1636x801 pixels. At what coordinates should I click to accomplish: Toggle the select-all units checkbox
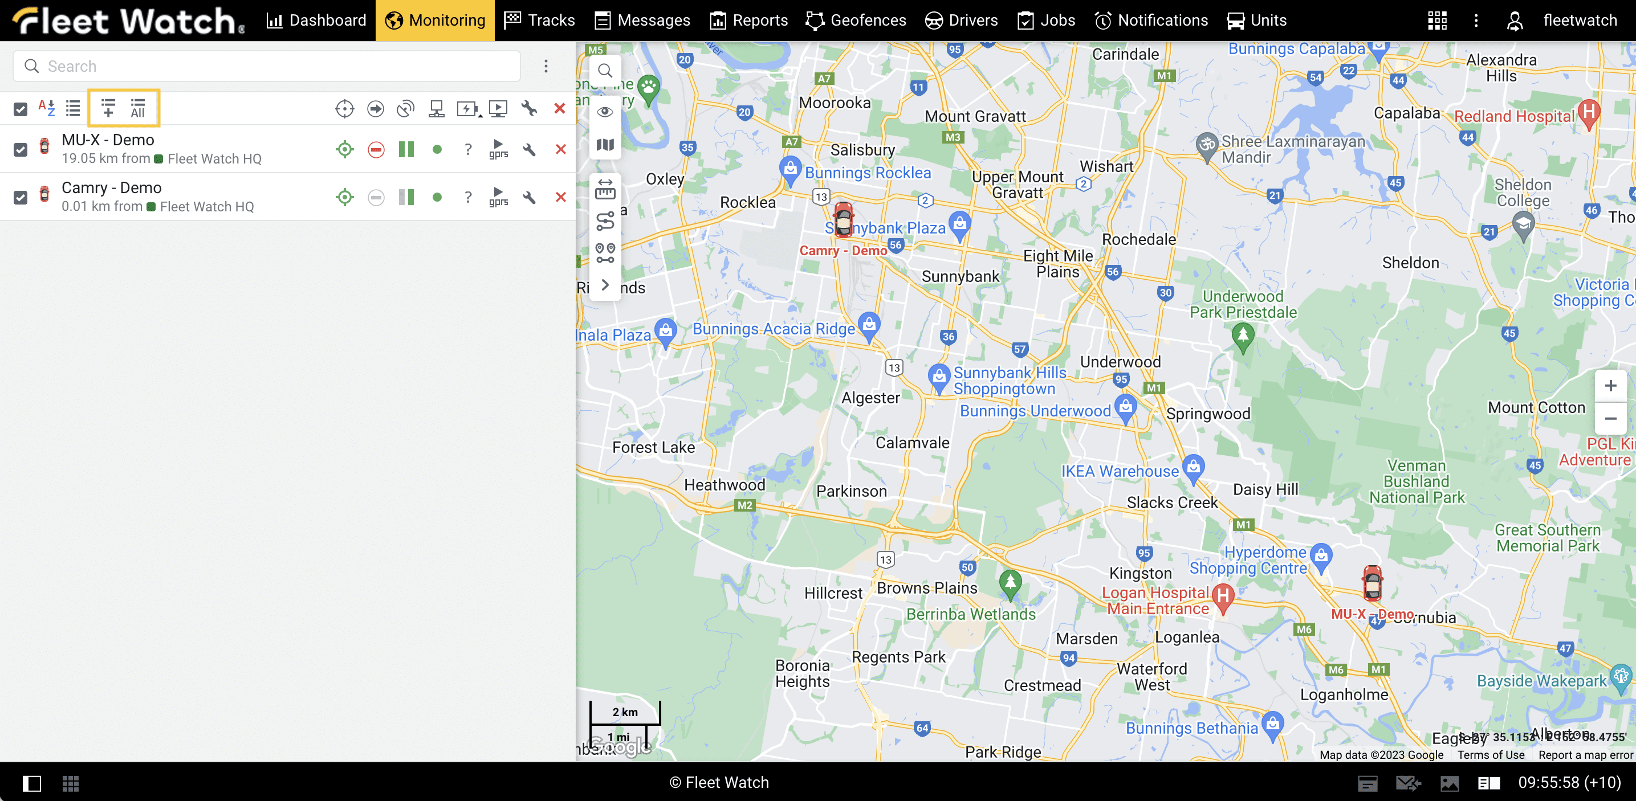21,109
